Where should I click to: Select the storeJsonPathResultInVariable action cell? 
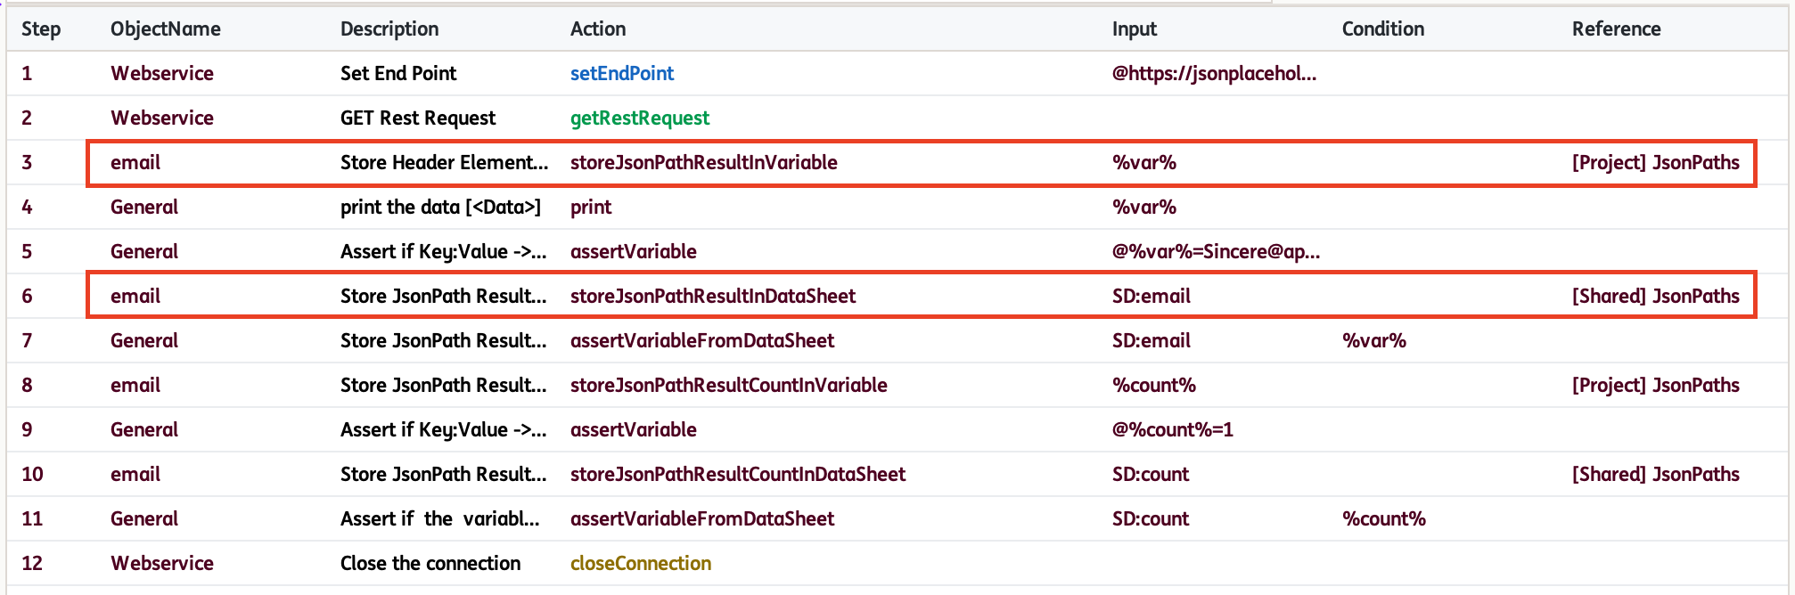click(x=704, y=162)
